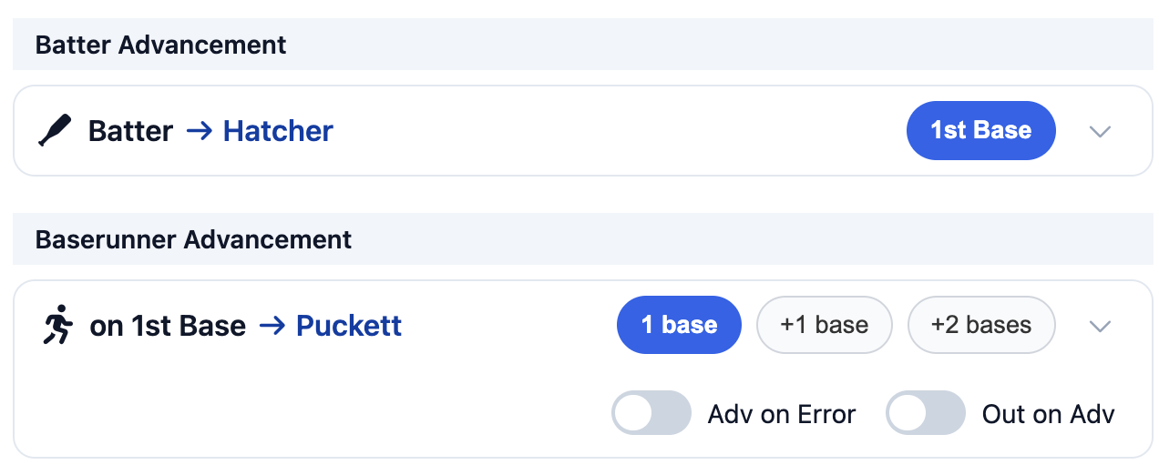
Task: Click the Batter Advancement section header
Action: 161,45
